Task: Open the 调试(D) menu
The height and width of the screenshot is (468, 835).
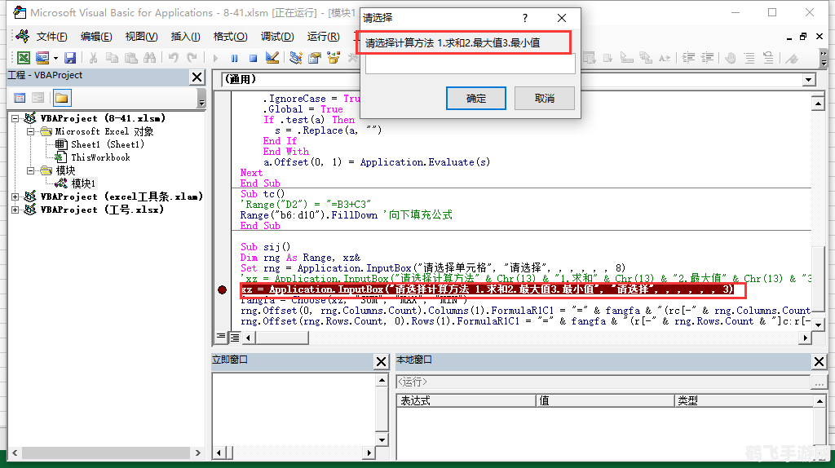Action: pos(276,37)
